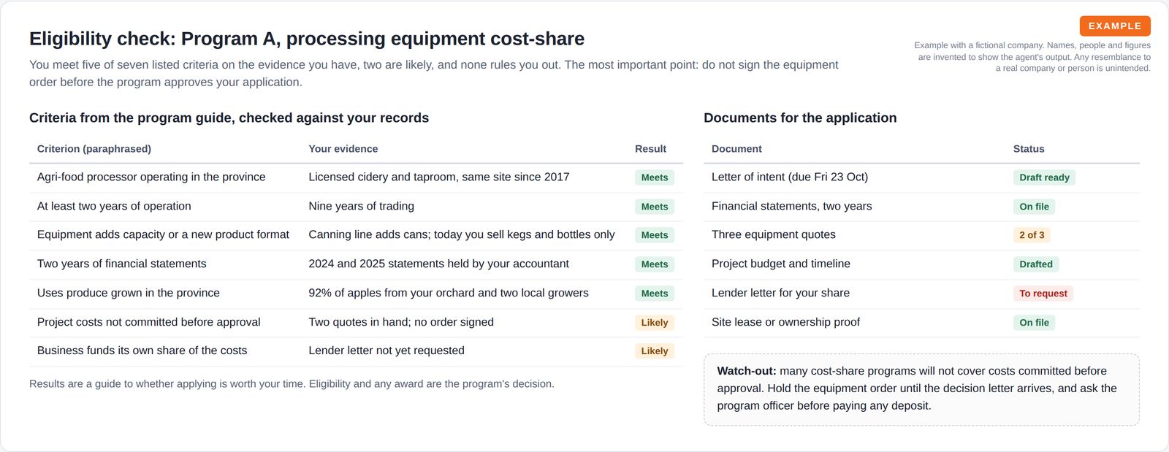Click Meets badge for two years of operation row

tap(655, 207)
